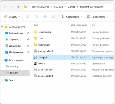
Task: Unpin Рабочий стол via its pin icon
Action: pyautogui.click(x=28, y=33)
